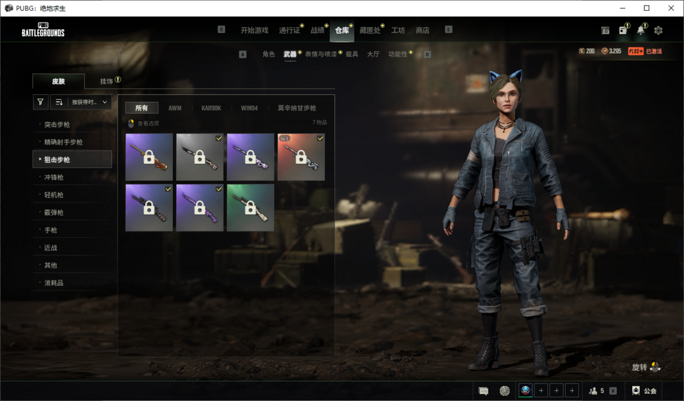The height and width of the screenshot is (401, 684).
Task: Open the filter funnel icon
Action: click(x=41, y=102)
